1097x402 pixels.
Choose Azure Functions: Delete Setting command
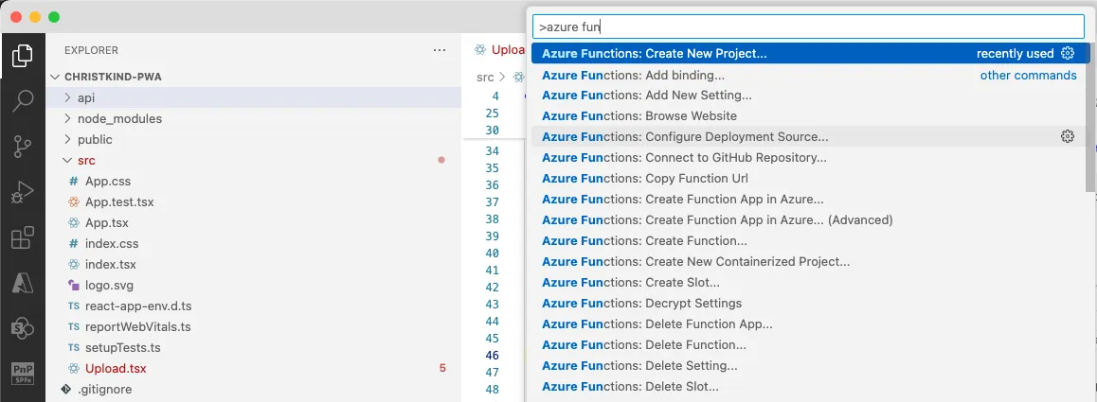click(x=810, y=366)
